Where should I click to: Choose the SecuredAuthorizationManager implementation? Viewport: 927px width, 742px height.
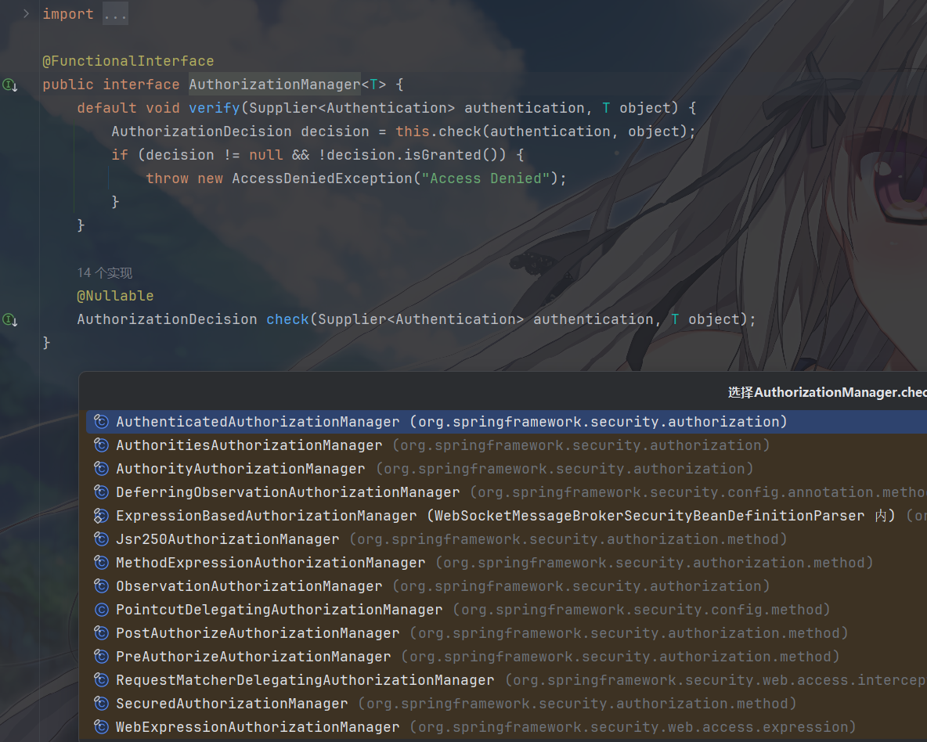(x=232, y=704)
